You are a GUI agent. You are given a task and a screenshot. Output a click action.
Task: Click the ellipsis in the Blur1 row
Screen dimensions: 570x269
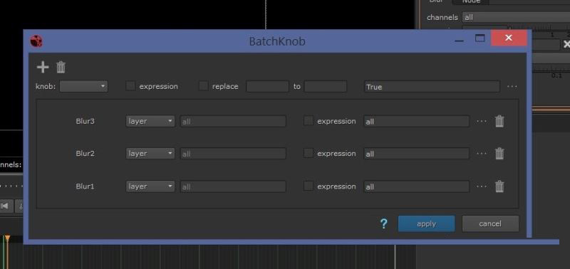click(482, 186)
